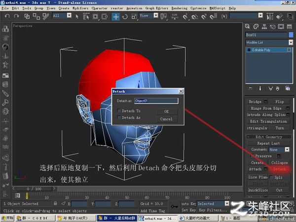The height and width of the screenshot is (222, 296).
Task: Click the Box01 object name field
Action: pos(266,35)
